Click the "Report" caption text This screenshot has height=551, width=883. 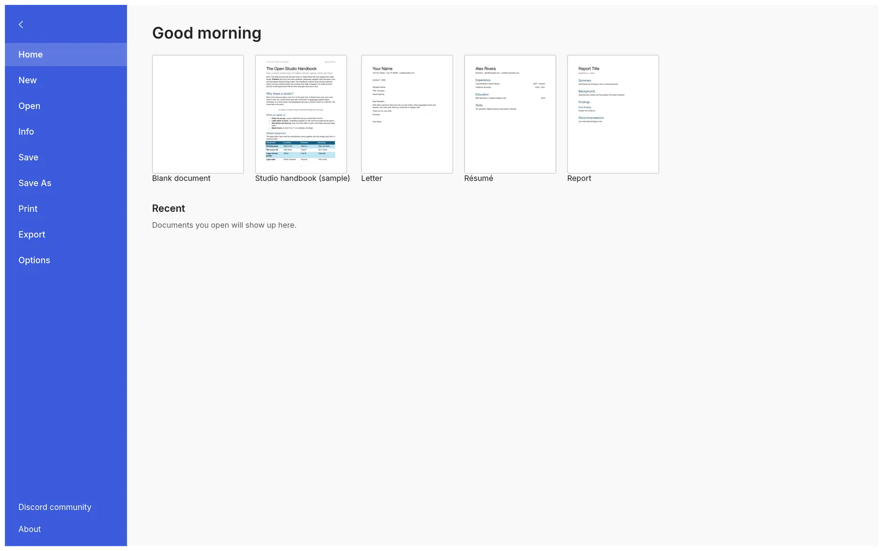pyautogui.click(x=579, y=179)
